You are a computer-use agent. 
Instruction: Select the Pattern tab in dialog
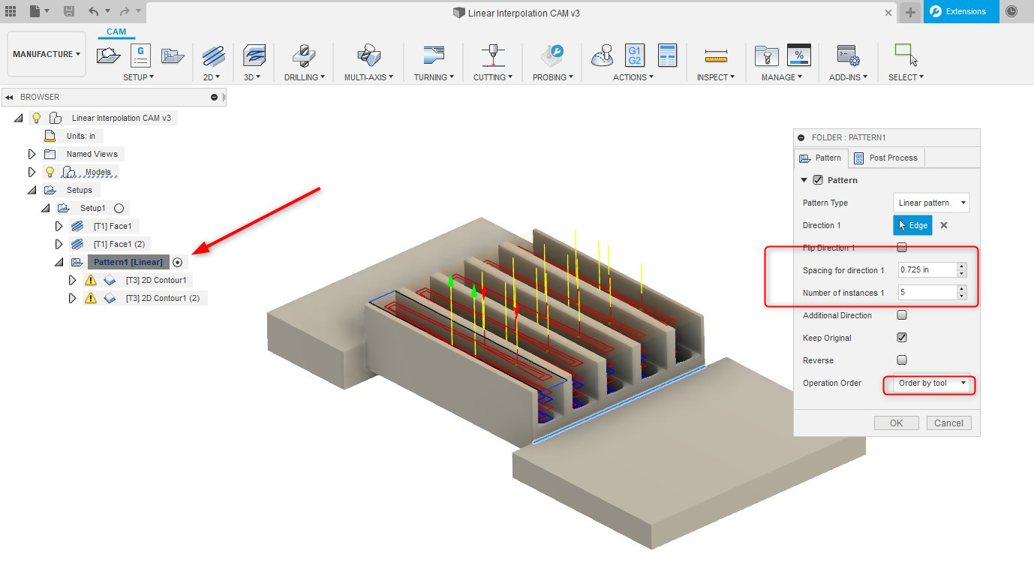point(821,158)
